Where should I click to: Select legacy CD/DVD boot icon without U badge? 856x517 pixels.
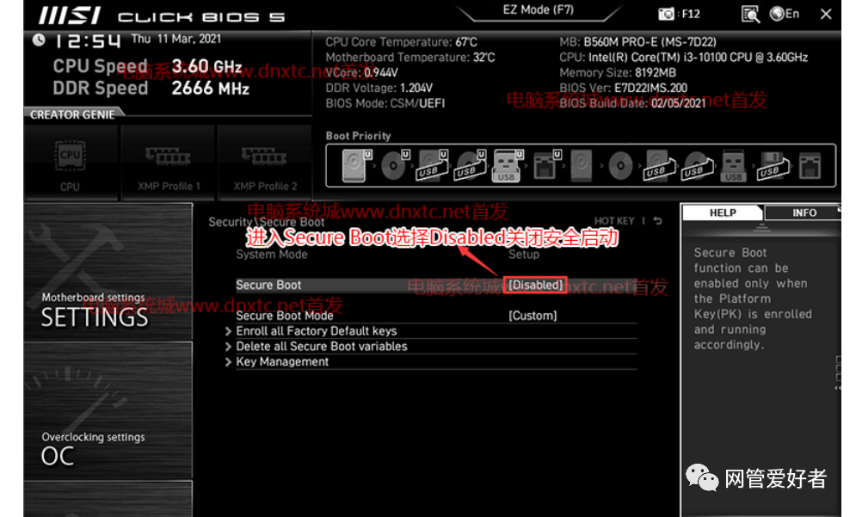click(621, 165)
